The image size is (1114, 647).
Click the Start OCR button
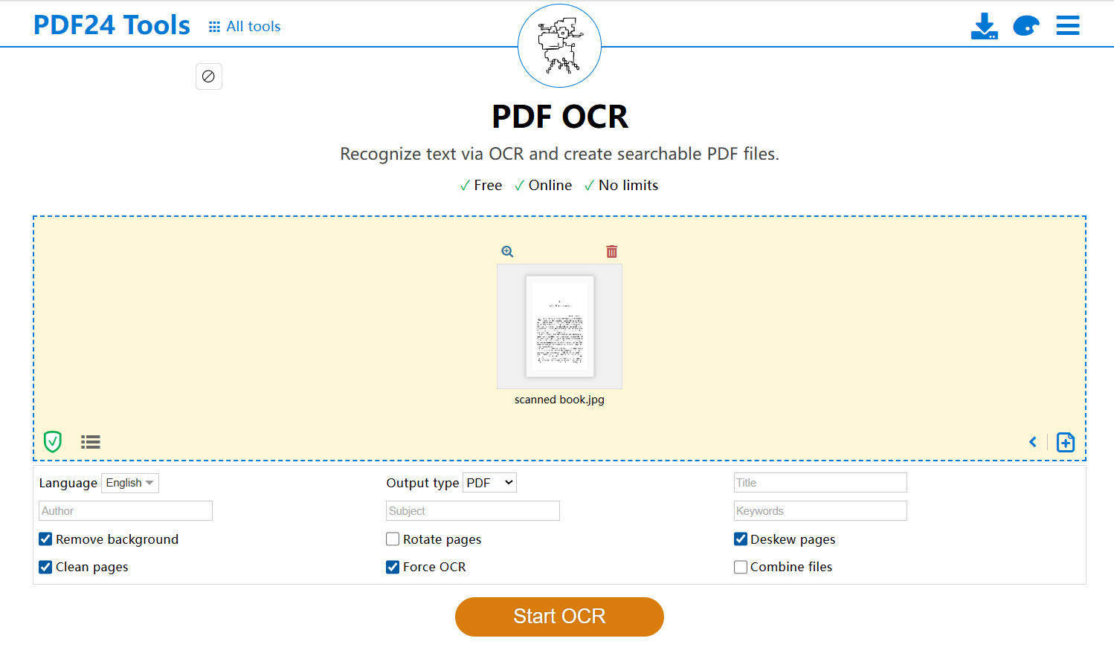click(x=559, y=617)
